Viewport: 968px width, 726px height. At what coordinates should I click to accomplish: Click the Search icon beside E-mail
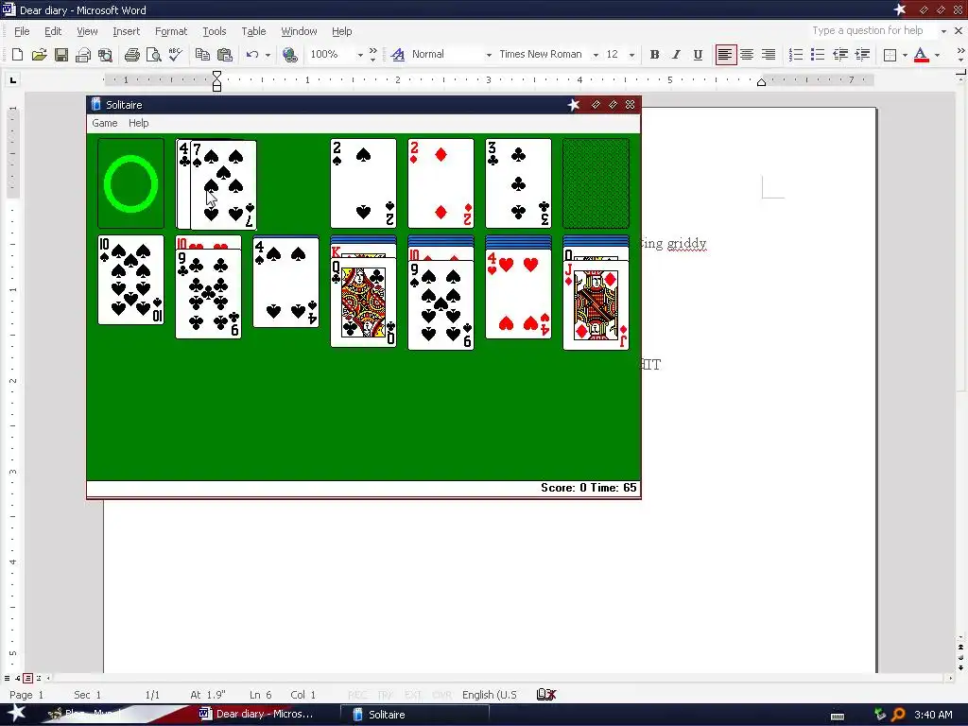pos(106,55)
